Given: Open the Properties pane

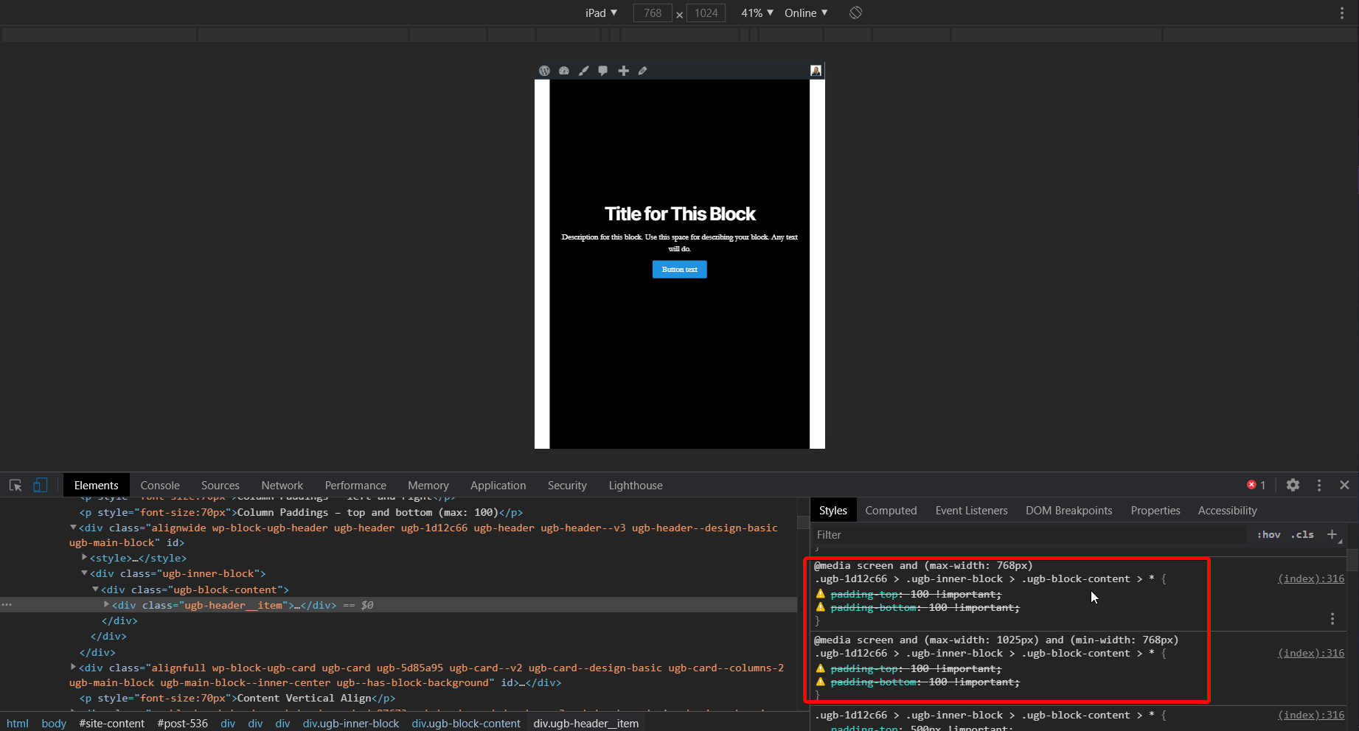Looking at the screenshot, I should pyautogui.click(x=1155, y=510).
